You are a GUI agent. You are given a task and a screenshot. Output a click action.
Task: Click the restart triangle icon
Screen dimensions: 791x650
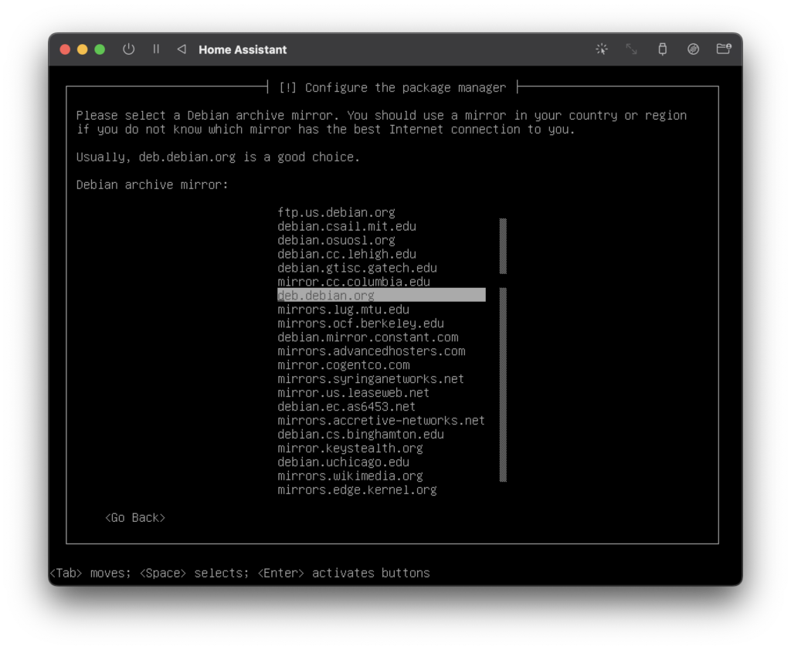click(x=182, y=49)
